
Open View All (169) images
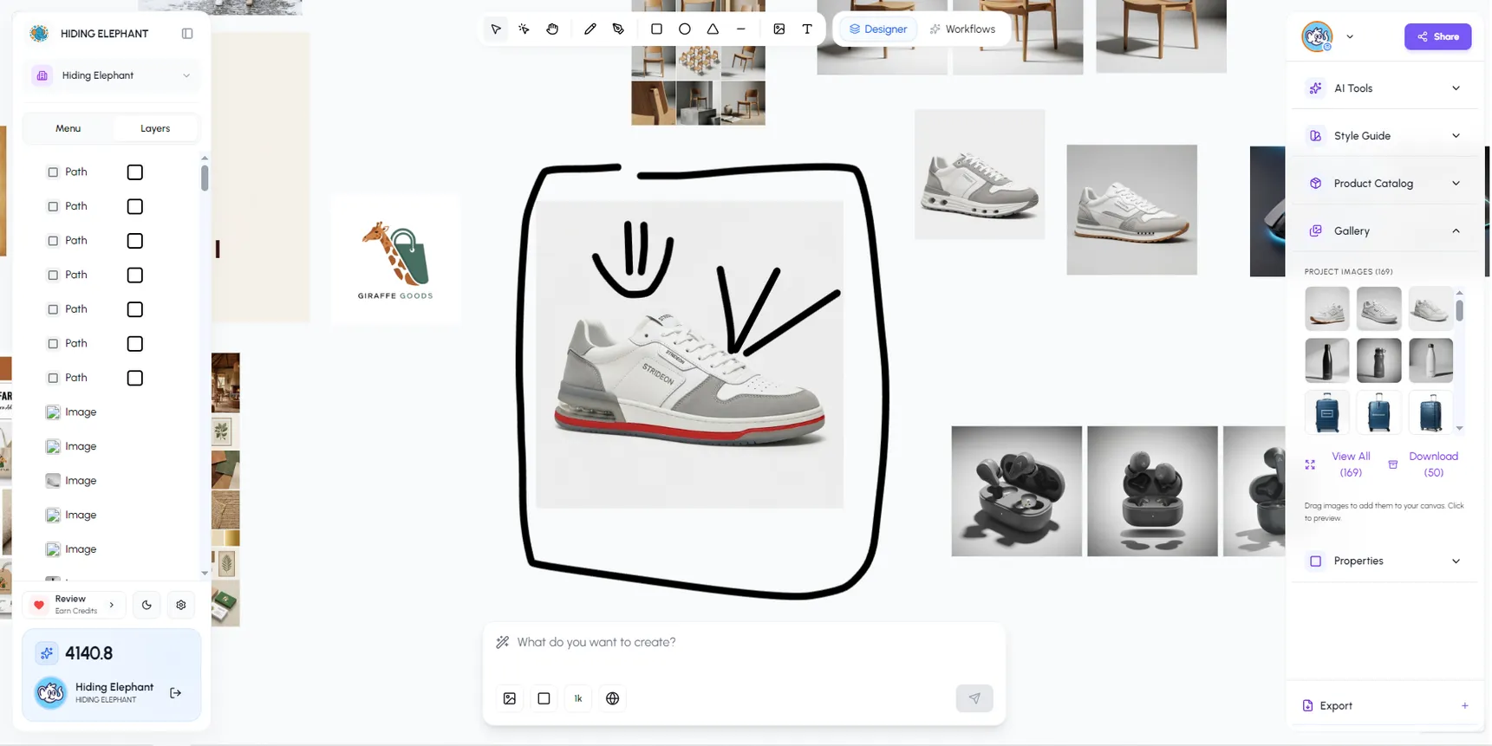(1350, 464)
